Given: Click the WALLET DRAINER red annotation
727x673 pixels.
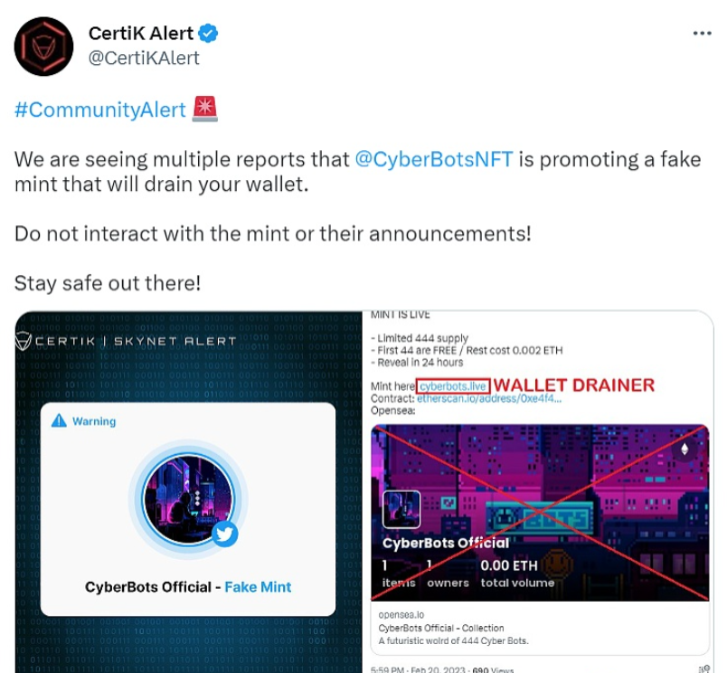Looking at the screenshot, I should tap(574, 385).
